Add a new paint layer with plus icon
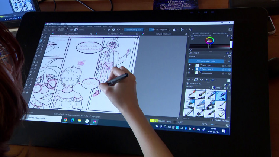 coord(189,80)
